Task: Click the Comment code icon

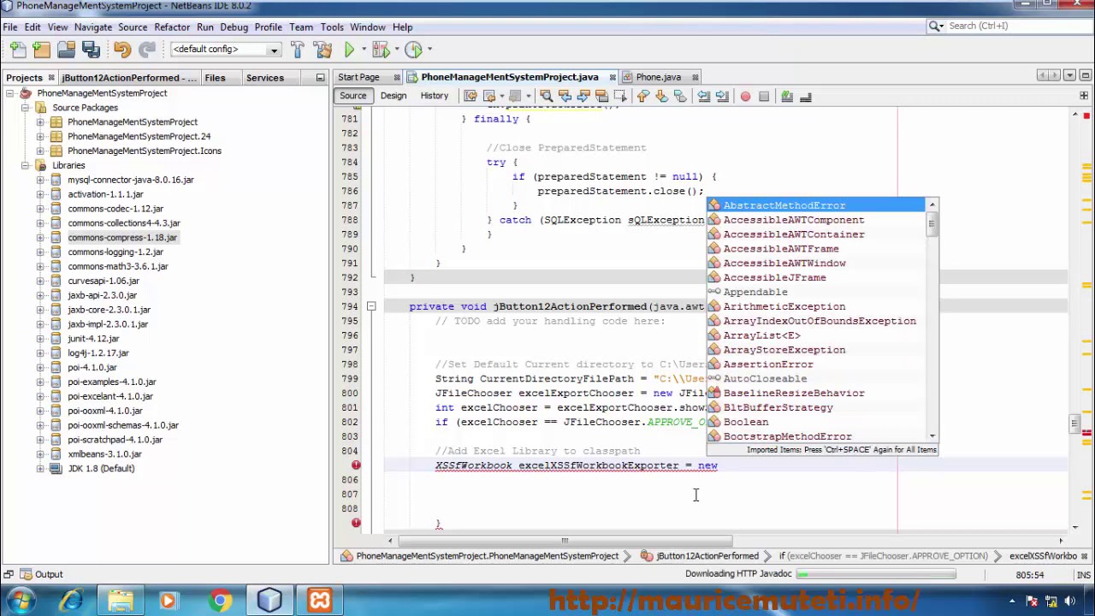Action: click(787, 97)
